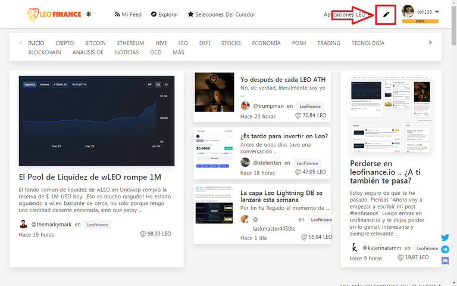
Task: Click LeoFinance tag on trumpman post
Action: 310,107
